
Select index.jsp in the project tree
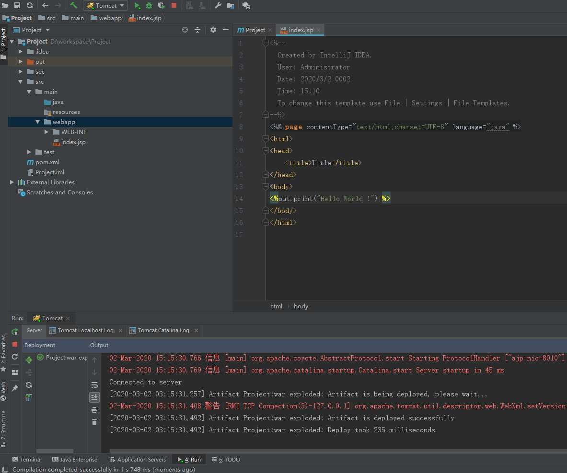pos(73,142)
